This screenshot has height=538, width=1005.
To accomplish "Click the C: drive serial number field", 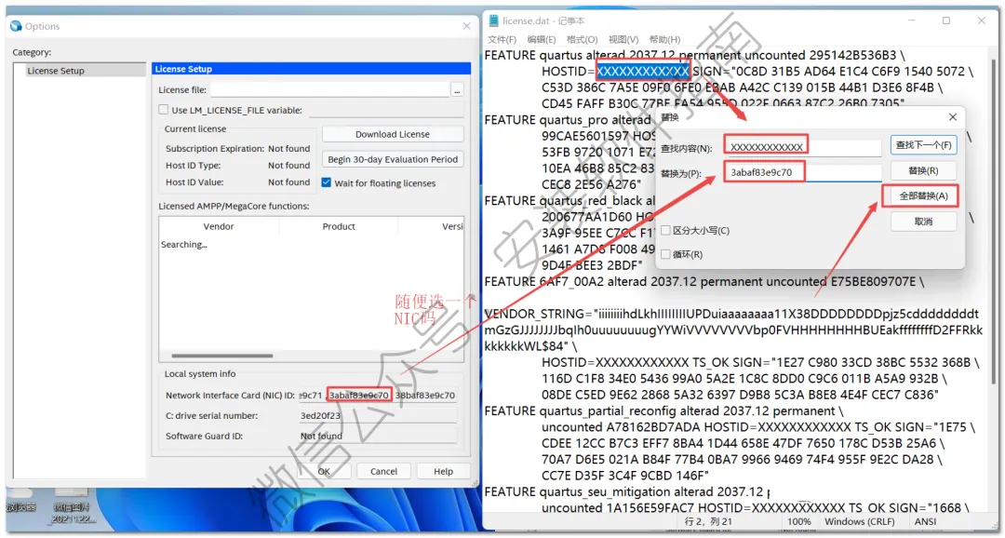I will tap(378, 415).
